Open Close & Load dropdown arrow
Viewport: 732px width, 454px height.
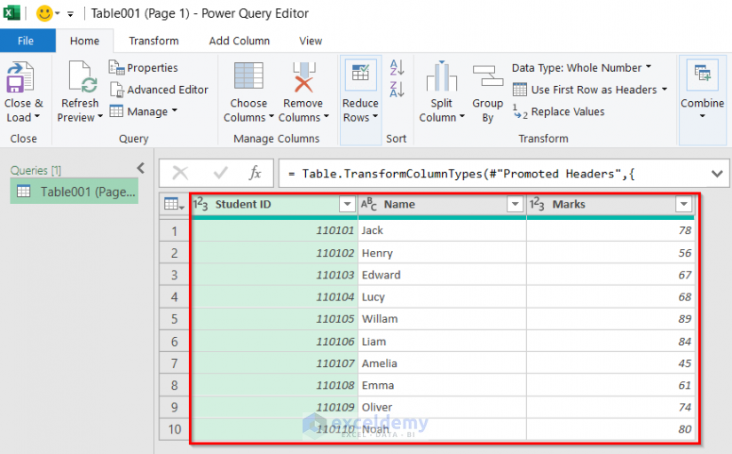click(37, 117)
